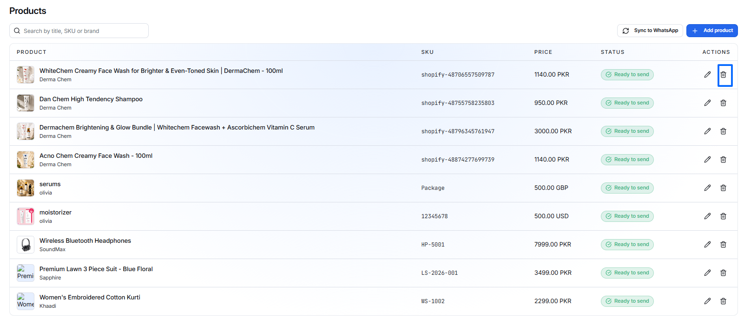Edit Women's Embroidered Cotton Kurti
Screen dimensions: 744x331
coord(707,301)
